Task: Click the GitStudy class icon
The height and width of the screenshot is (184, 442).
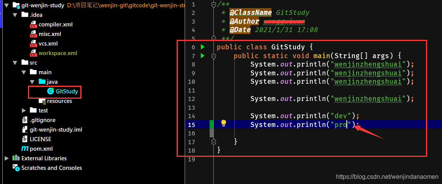Action: pyautogui.click(x=50, y=91)
